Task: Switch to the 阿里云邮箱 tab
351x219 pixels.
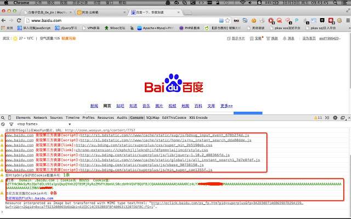Action: pos(101,12)
